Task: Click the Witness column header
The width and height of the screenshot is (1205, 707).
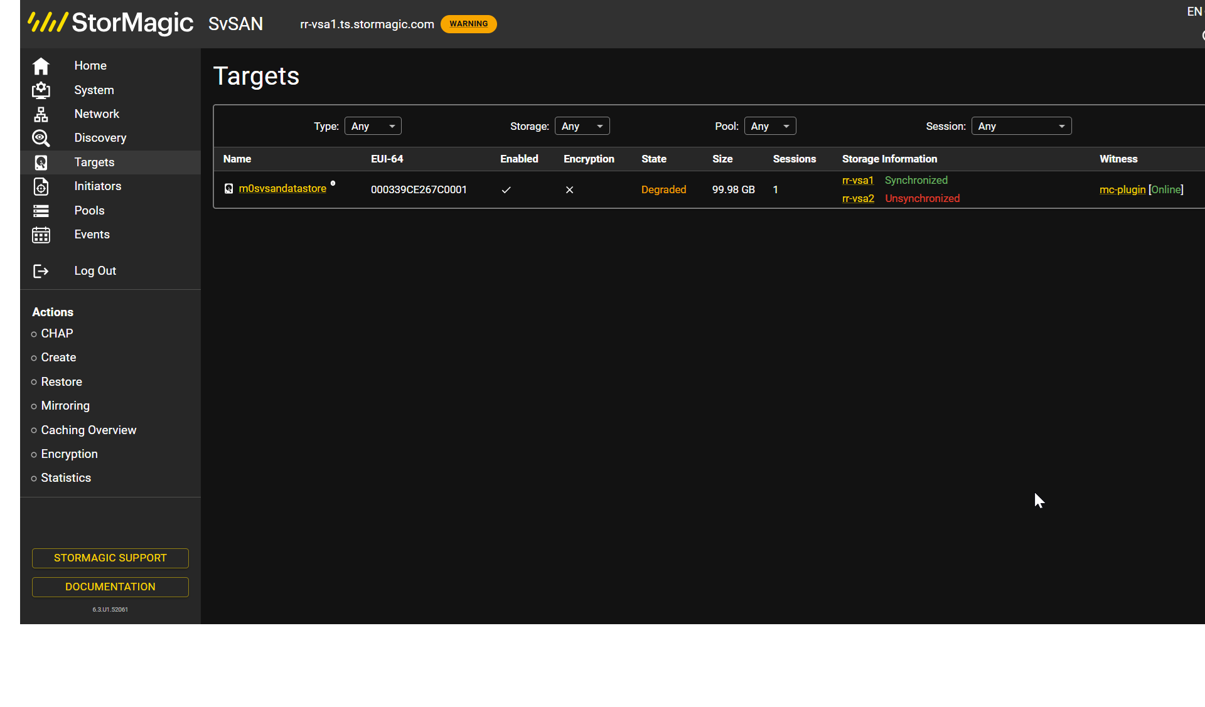Action: (1118, 159)
